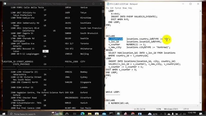Open Task View on the taskbar
Viewport: 206px width, 116px height.
click(x=74, y=114)
